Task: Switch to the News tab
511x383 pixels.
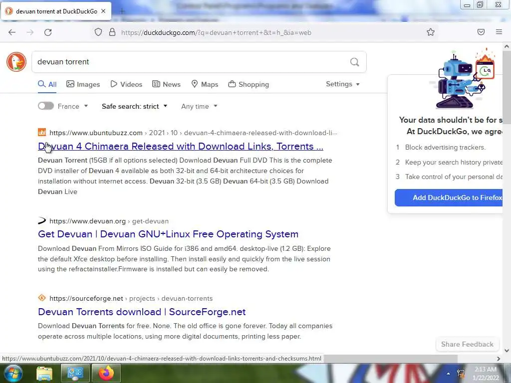Action: [166, 84]
